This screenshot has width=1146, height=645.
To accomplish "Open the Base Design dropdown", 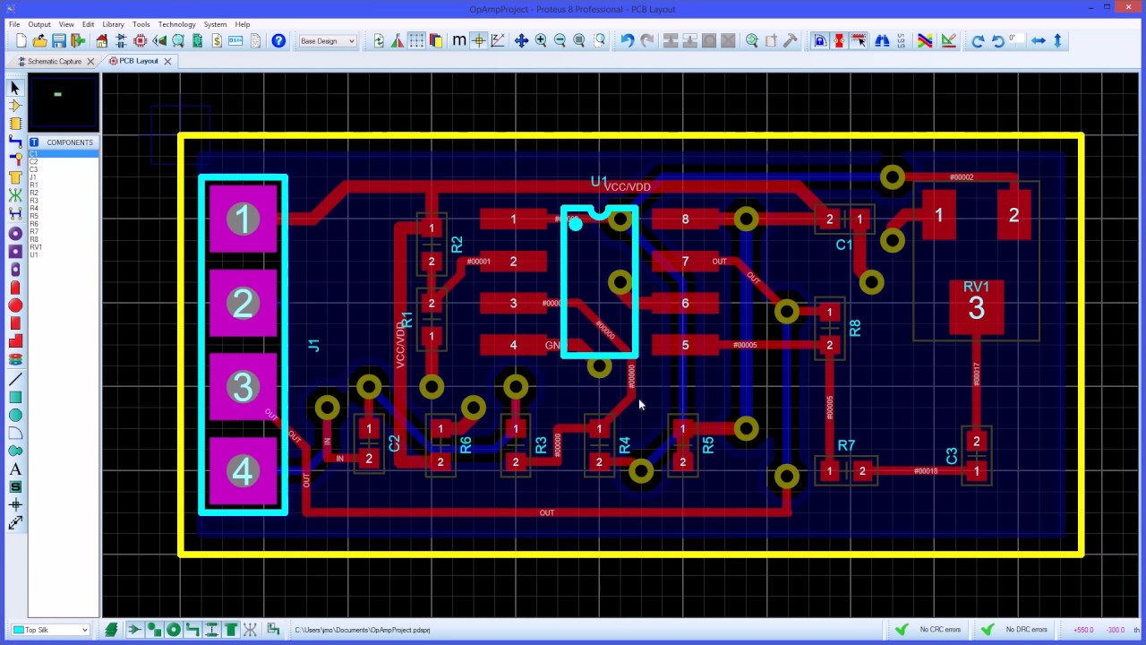I will (x=327, y=40).
